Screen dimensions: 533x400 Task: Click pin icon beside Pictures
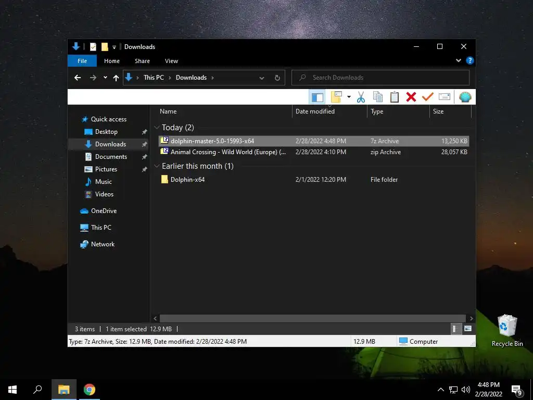(x=144, y=169)
